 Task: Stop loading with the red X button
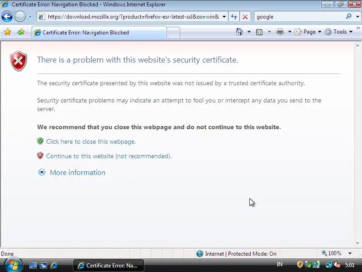point(245,17)
